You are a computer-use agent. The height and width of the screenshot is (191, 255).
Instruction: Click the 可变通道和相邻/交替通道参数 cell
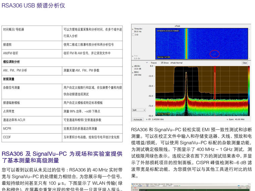(x=92, y=121)
